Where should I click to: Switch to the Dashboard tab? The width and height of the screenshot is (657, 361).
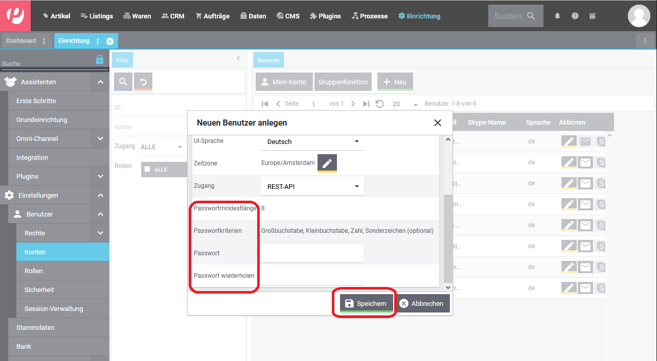(21, 41)
